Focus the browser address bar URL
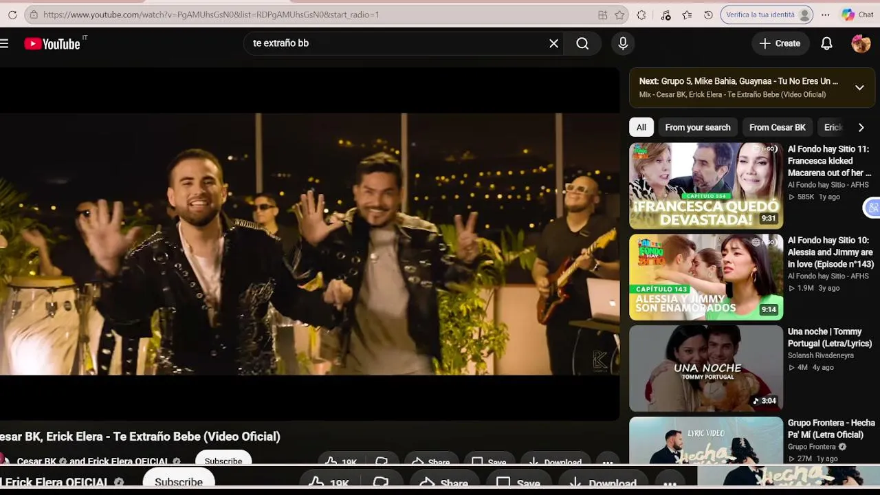Image resolution: width=880 pixels, height=495 pixels. pyautogui.click(x=211, y=14)
